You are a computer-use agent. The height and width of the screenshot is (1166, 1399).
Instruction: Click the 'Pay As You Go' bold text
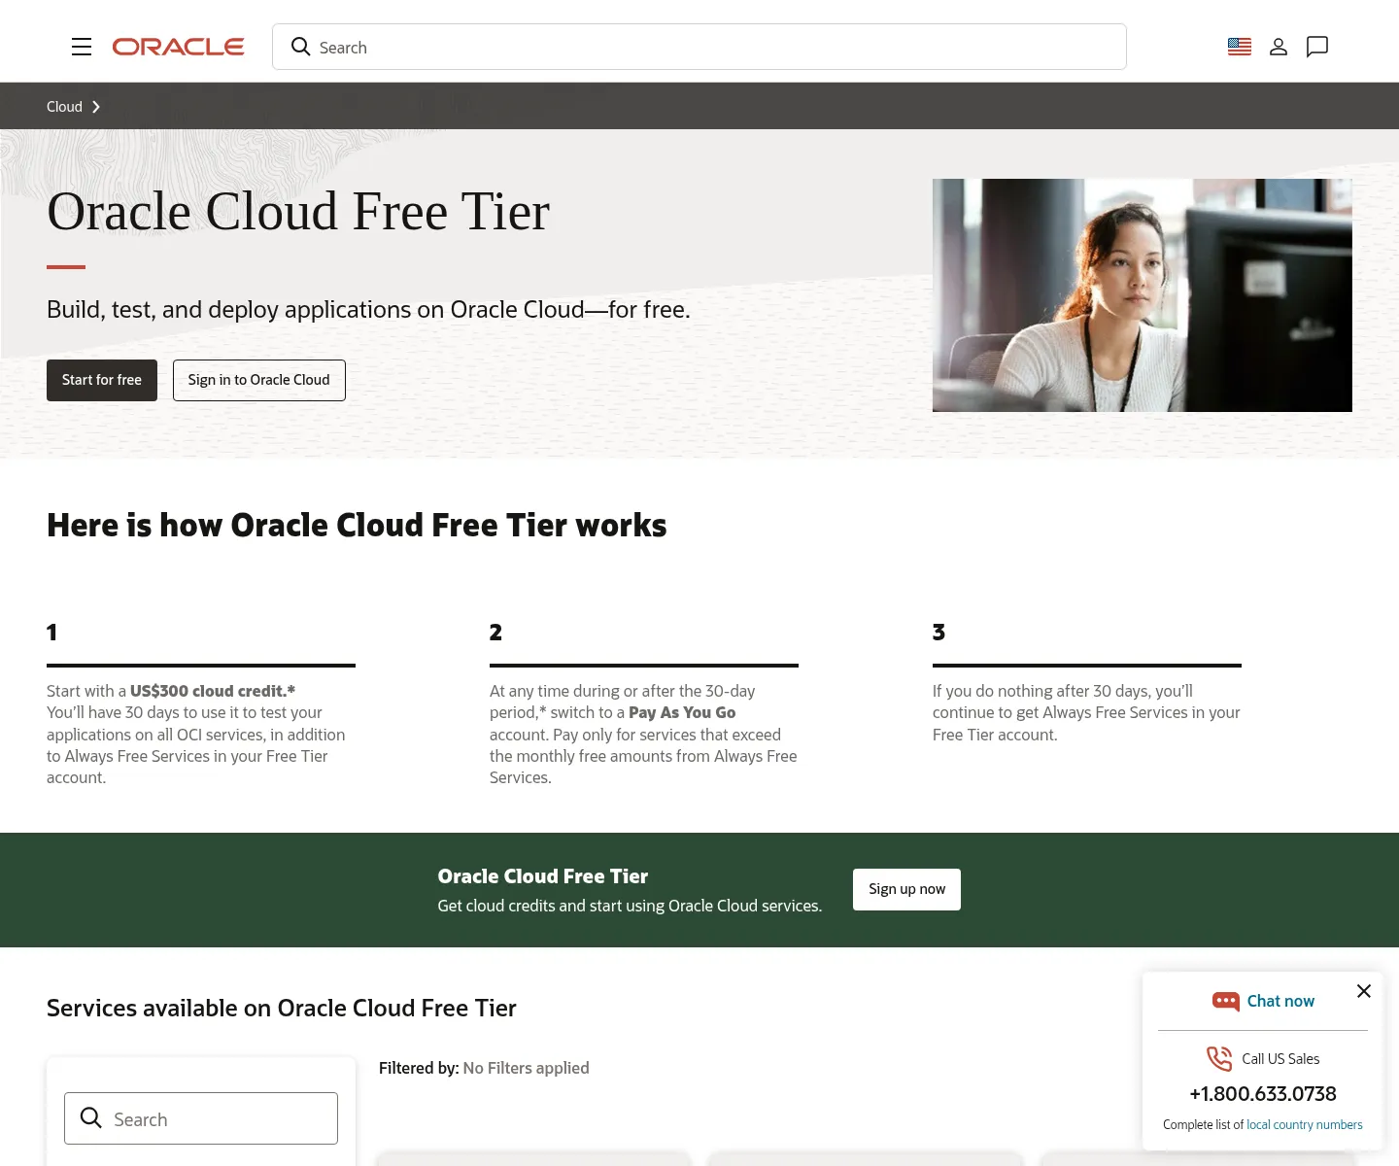(682, 712)
